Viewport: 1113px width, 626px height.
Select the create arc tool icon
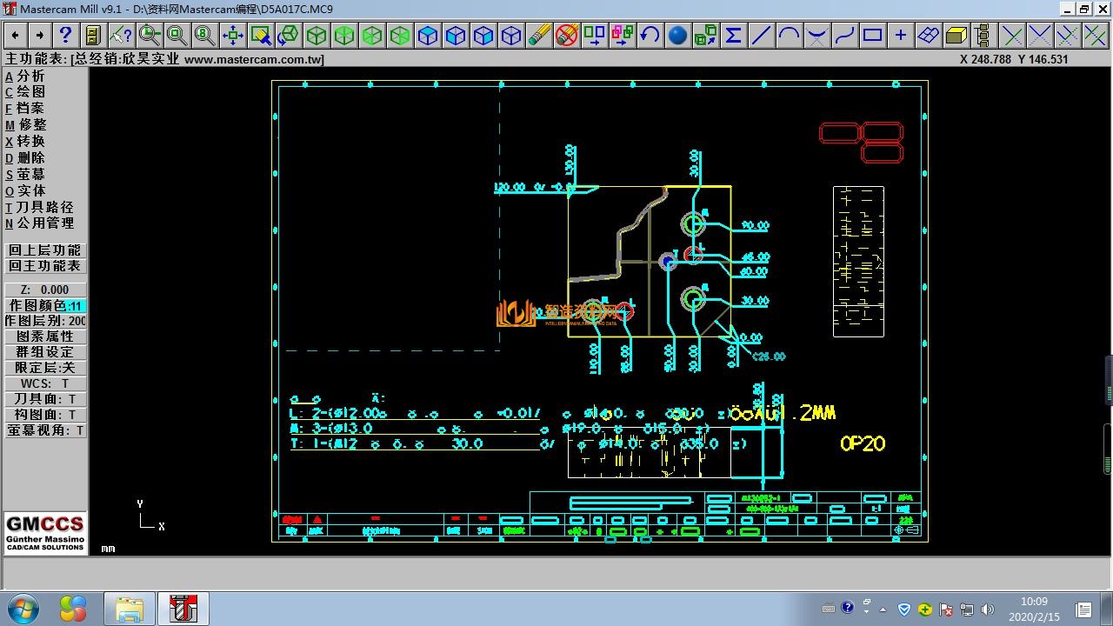point(789,35)
